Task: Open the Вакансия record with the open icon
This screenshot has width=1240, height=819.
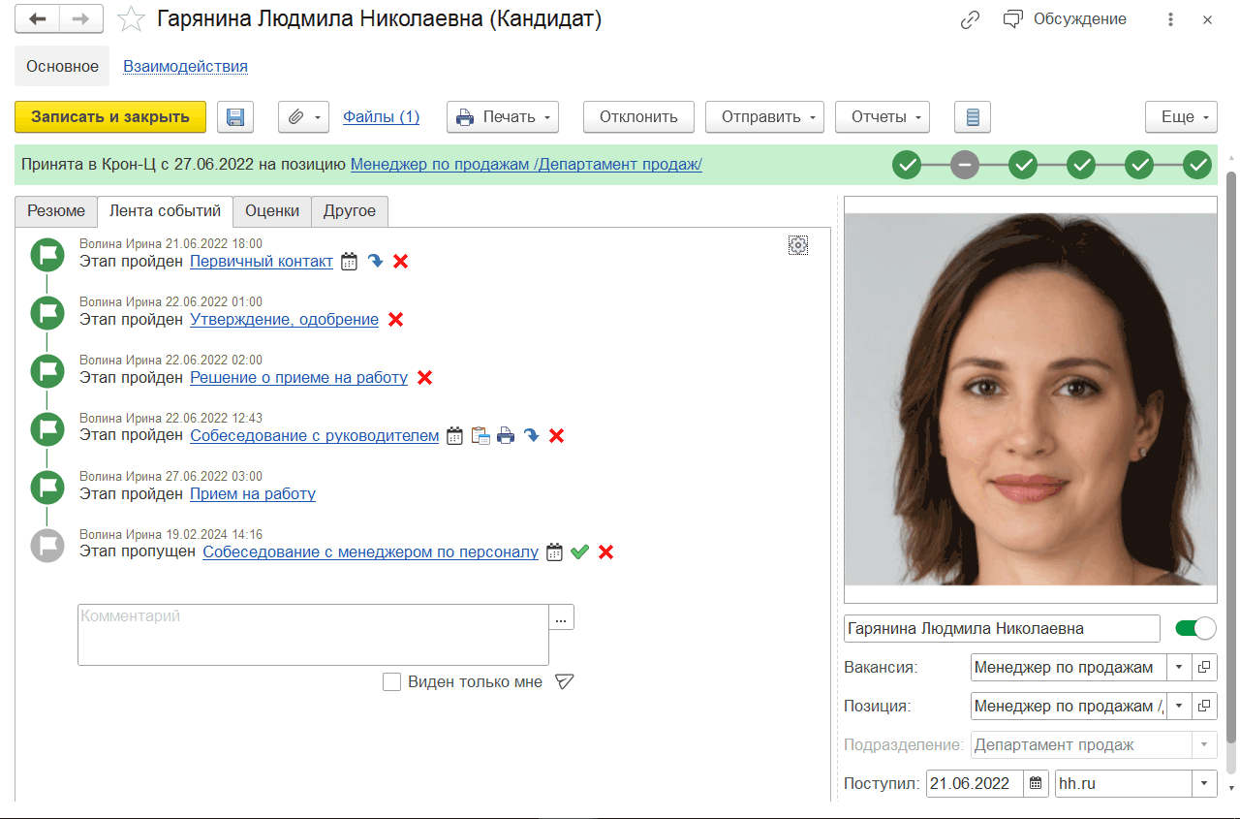Action: pyautogui.click(x=1204, y=668)
